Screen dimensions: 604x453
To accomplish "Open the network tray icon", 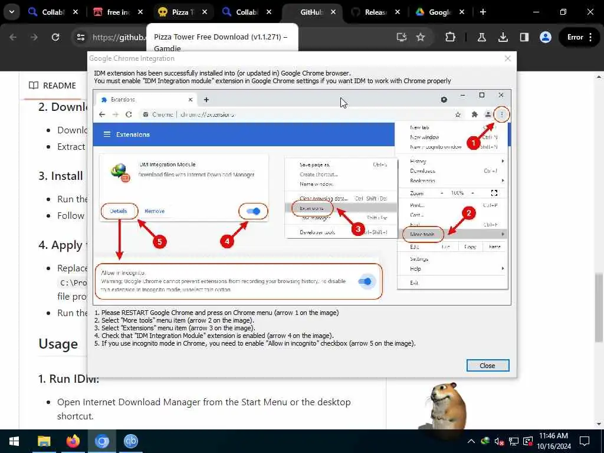I will click(514, 441).
